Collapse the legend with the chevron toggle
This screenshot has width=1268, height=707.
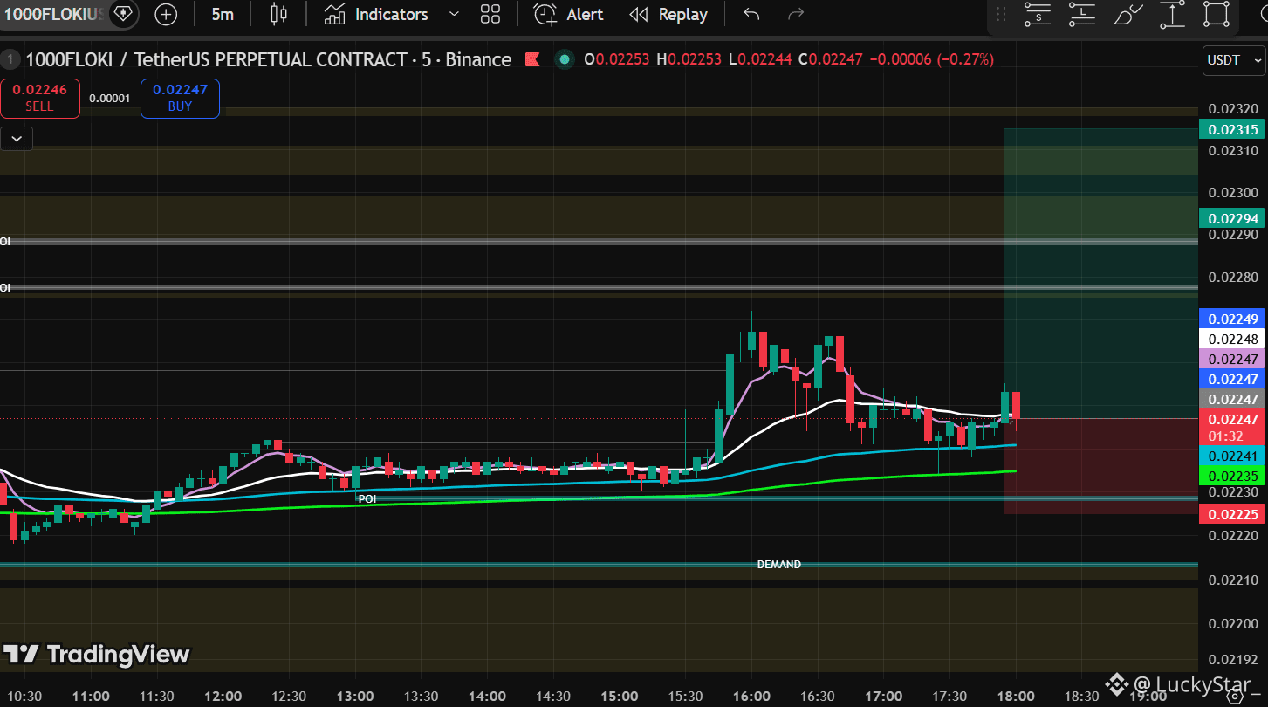pyautogui.click(x=17, y=138)
